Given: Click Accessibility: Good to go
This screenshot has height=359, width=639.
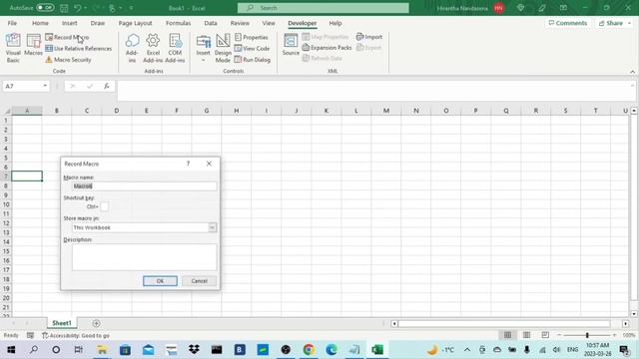Looking at the screenshot, I should point(76,335).
